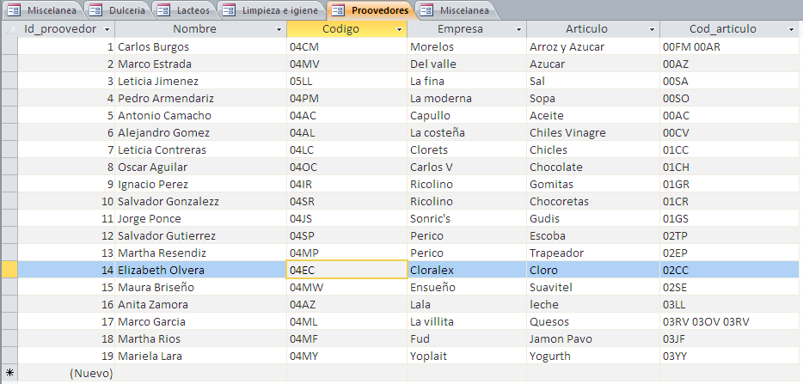Click the Codigo cell 05LL
The image size is (803, 384).
(x=346, y=81)
